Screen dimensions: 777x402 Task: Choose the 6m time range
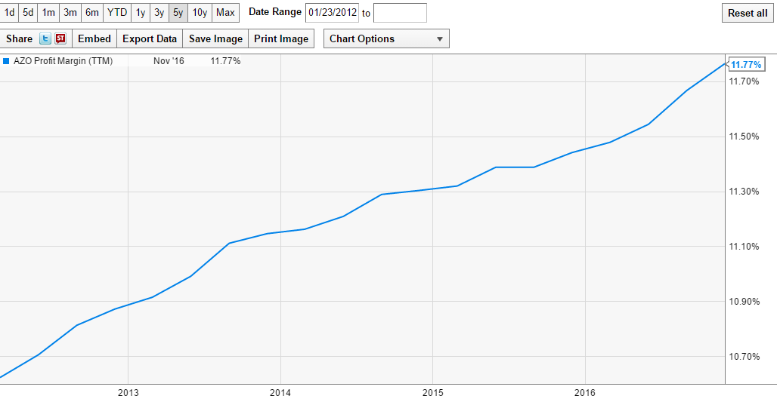click(x=92, y=13)
